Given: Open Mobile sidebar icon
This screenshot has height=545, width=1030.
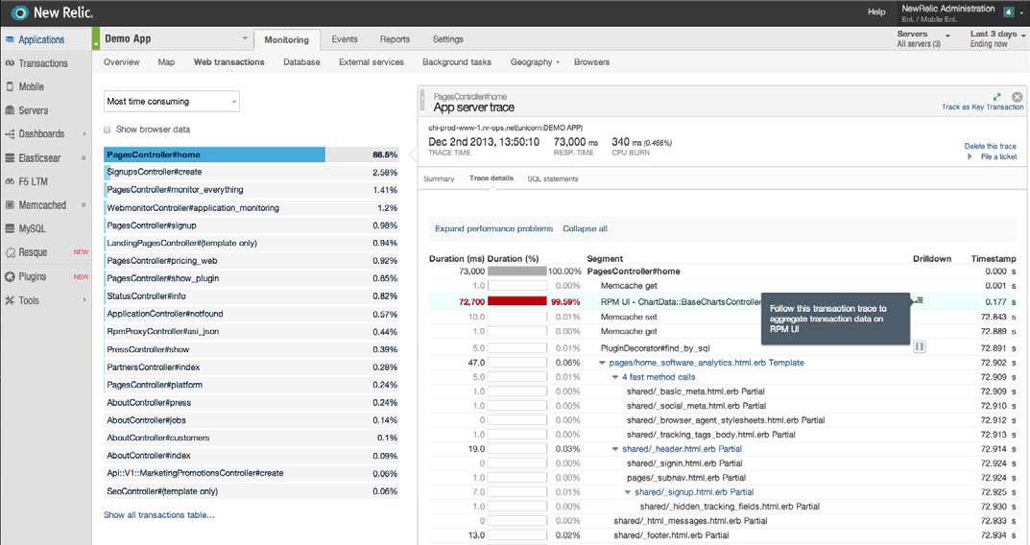Looking at the screenshot, I should pos(10,86).
